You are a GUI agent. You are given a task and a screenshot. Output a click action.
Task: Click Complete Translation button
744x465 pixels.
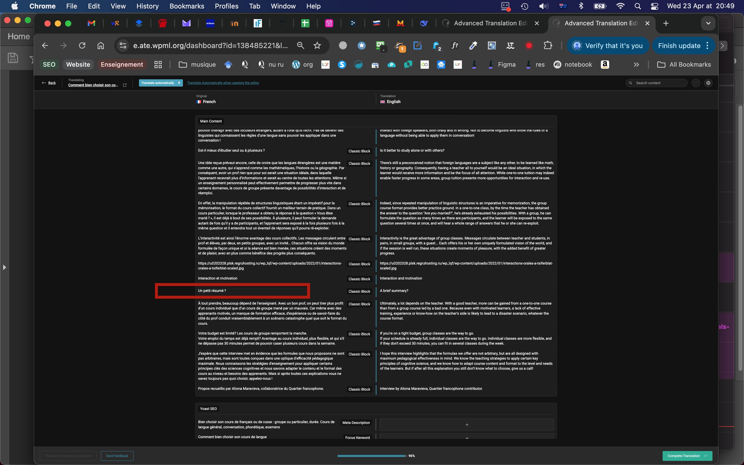(x=687, y=456)
